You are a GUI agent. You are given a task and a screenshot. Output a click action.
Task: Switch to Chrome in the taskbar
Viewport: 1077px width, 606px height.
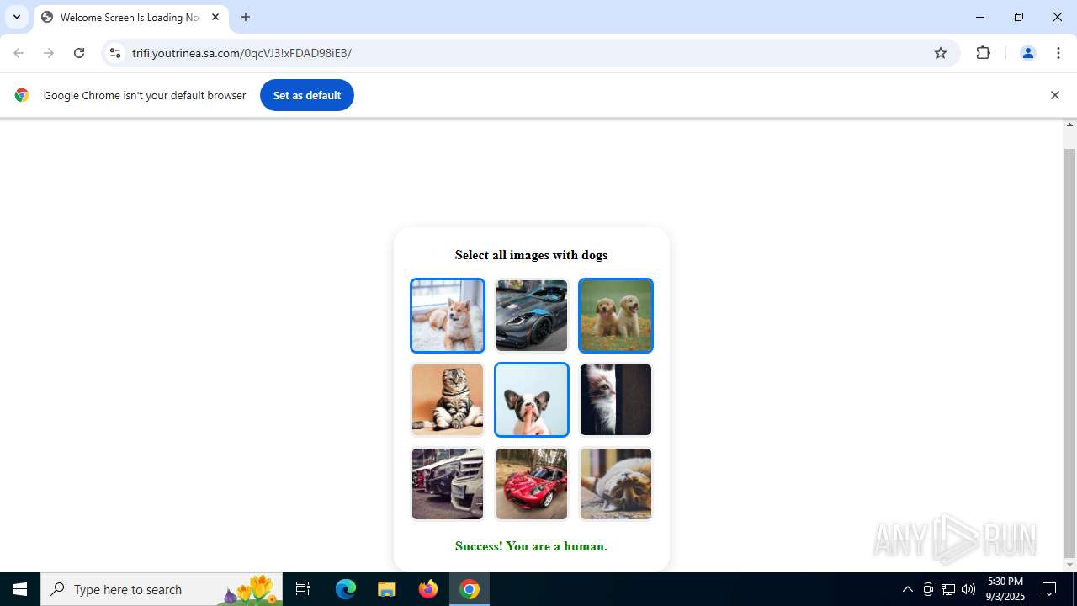coord(470,589)
